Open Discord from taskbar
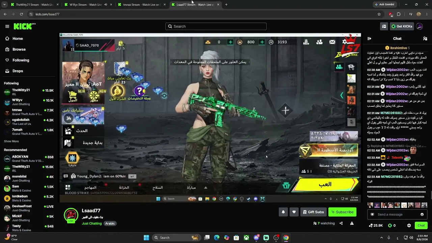The height and width of the screenshot is (243, 432). (x=256, y=238)
